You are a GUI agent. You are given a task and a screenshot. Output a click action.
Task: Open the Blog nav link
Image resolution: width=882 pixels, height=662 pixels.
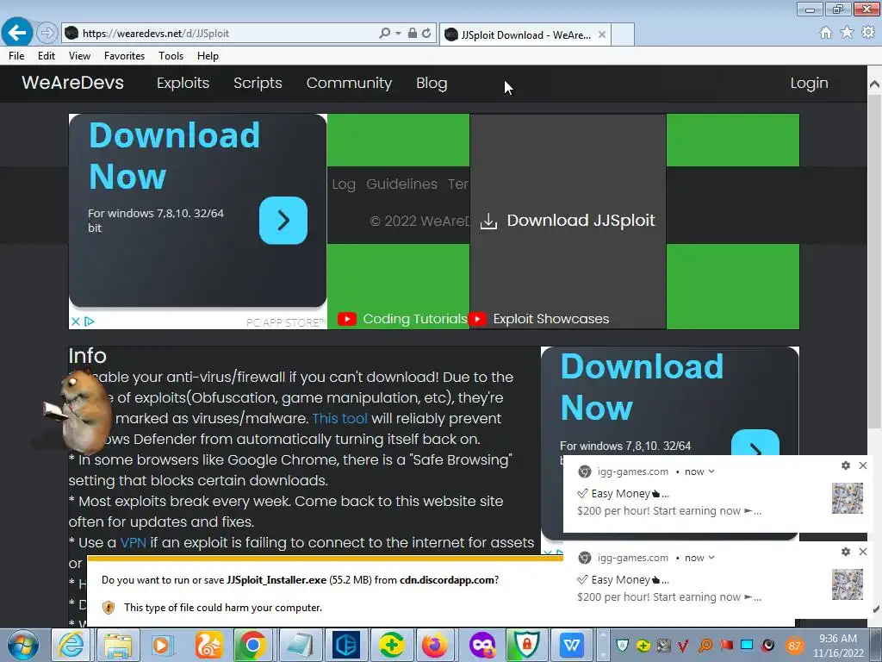pos(432,83)
